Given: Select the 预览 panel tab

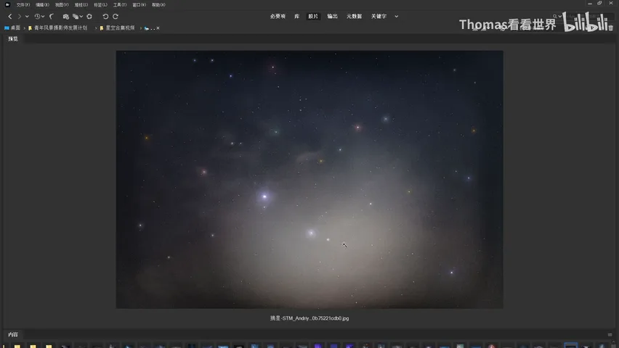Looking at the screenshot, I should (13, 39).
